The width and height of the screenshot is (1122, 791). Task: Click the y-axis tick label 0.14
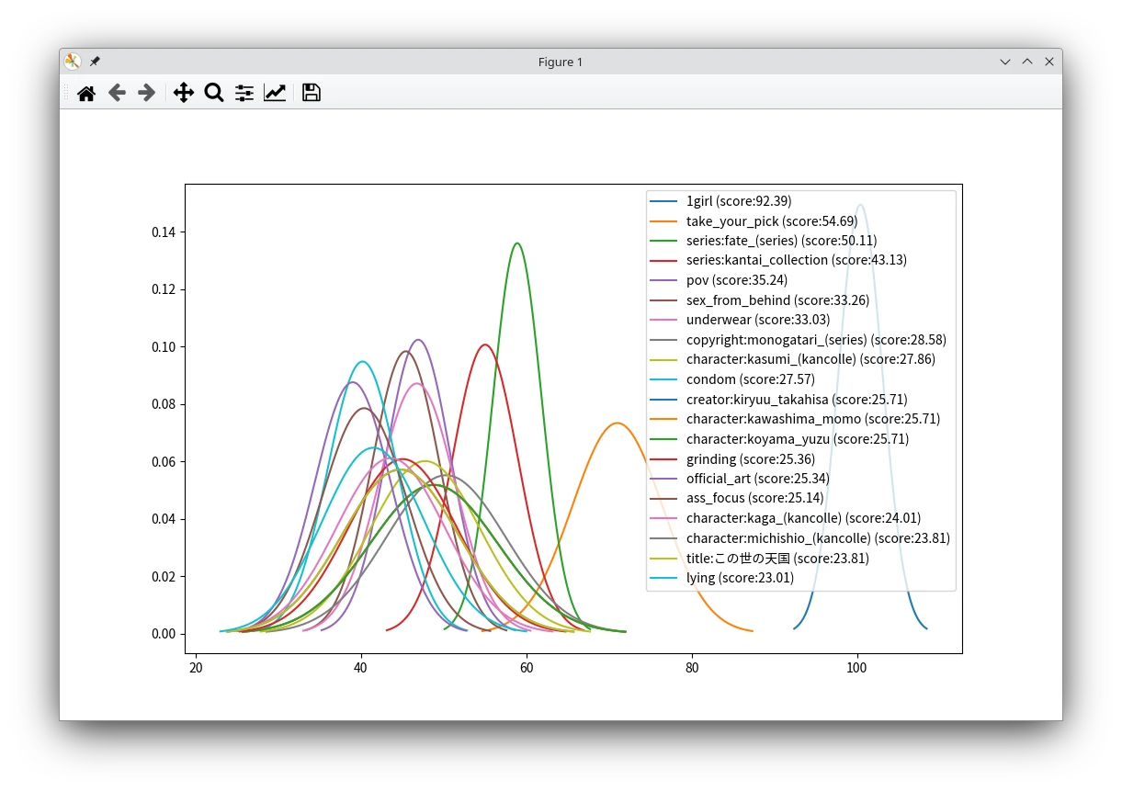pyautogui.click(x=164, y=232)
